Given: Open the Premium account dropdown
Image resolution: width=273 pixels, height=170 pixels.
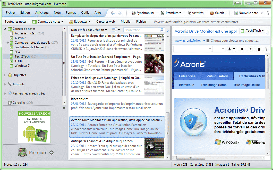Looking at the screenshot, I should click(171, 13).
